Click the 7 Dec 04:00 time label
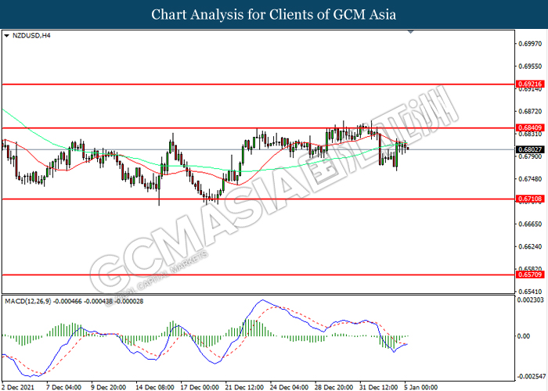The width and height of the screenshot is (548, 391). (63, 387)
